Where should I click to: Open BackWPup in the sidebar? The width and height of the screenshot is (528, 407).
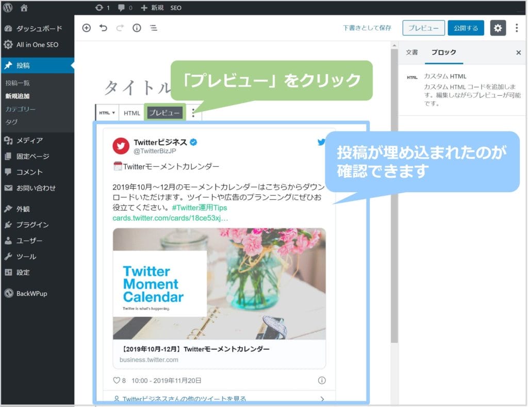[x=37, y=293]
